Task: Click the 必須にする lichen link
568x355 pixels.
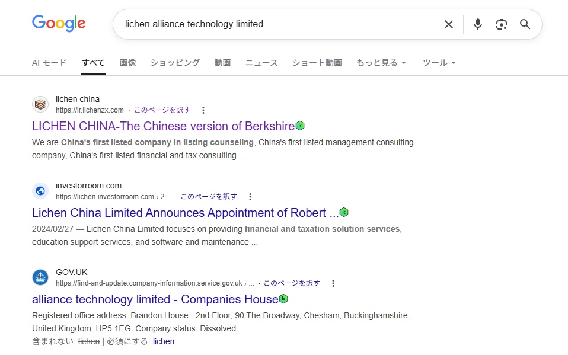Action: click(x=164, y=341)
